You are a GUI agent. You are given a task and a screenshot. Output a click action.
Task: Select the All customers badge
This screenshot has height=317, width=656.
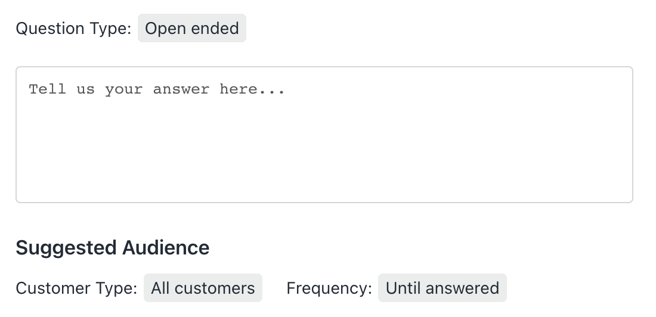coord(203,288)
